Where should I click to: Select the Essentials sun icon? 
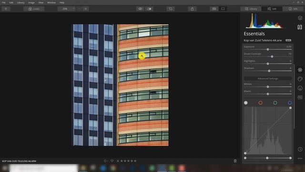click(300, 70)
